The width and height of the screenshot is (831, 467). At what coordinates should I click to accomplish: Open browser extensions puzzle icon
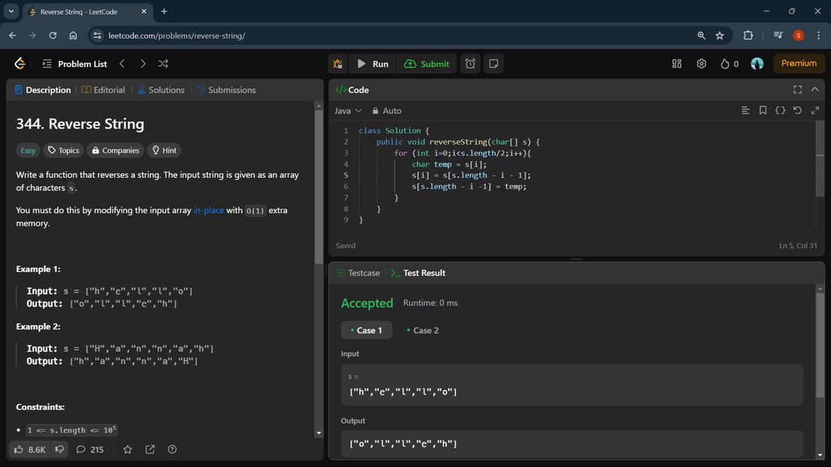[x=748, y=35]
